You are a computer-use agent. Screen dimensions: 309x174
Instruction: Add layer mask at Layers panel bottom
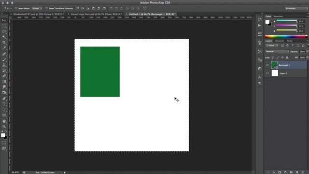(x=280, y=172)
